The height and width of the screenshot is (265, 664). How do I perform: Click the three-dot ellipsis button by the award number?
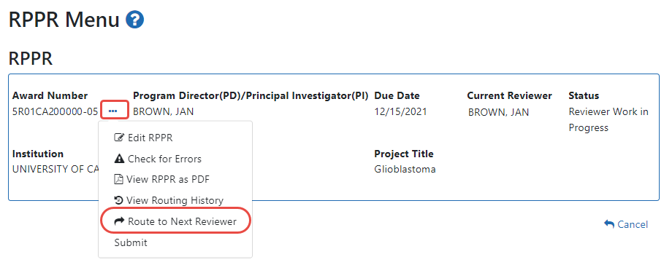[112, 111]
